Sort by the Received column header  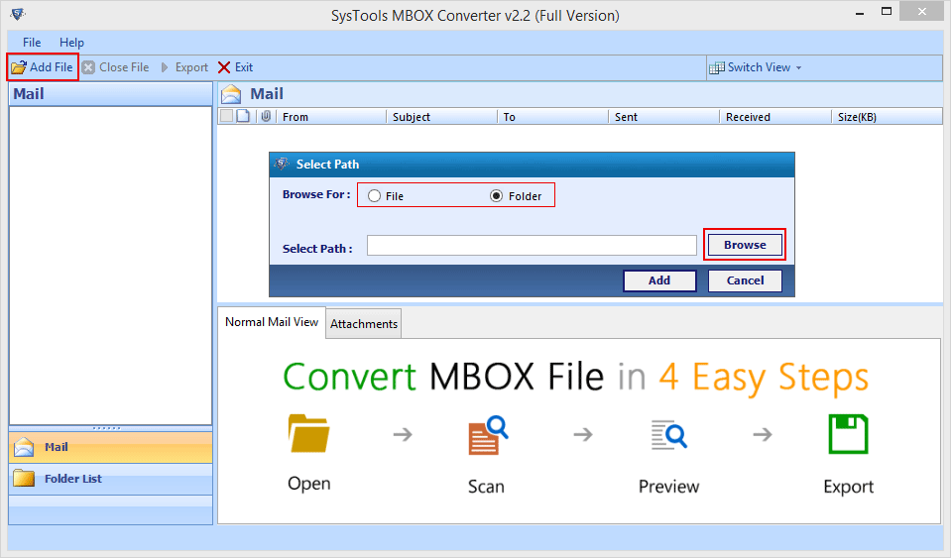coord(775,117)
